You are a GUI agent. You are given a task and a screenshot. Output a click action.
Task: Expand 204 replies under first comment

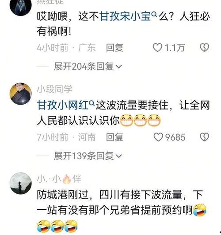coord(88,67)
